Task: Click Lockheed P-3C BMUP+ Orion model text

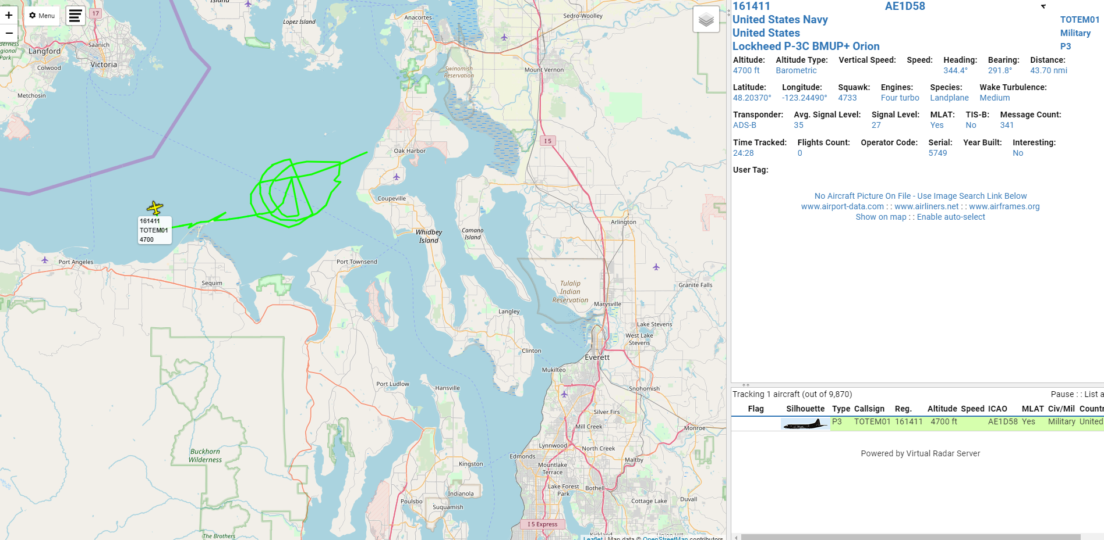Action: coord(806,47)
